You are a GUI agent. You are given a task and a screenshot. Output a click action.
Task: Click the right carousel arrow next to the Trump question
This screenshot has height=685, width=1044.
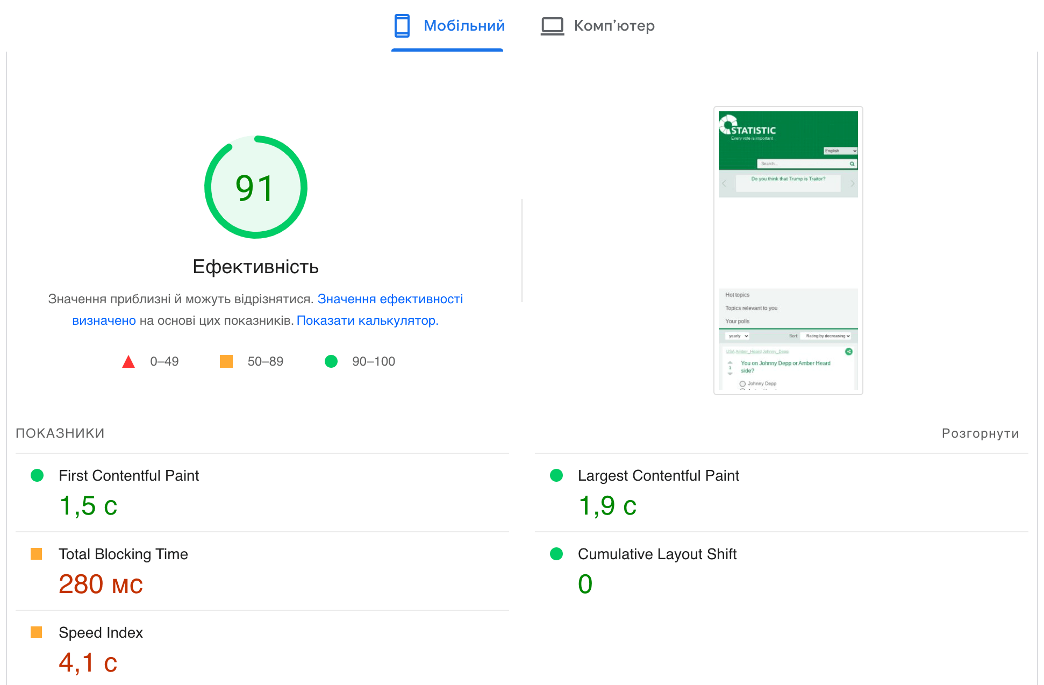click(x=853, y=183)
